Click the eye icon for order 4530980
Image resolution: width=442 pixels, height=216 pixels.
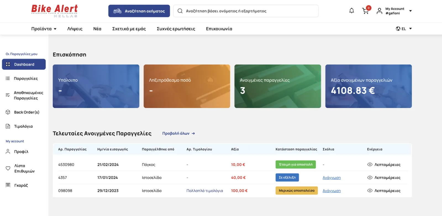[x=370, y=165]
